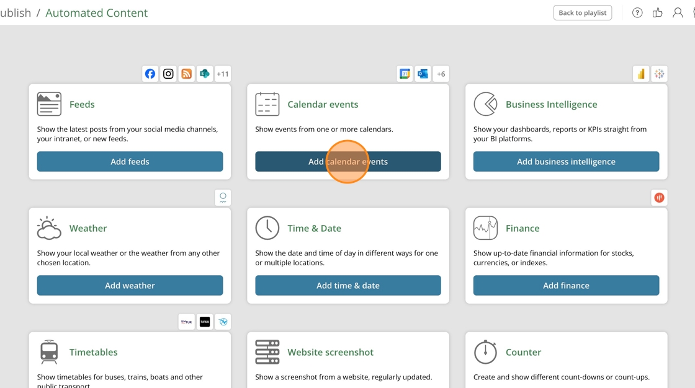Viewport: 695px width, 388px height.
Task: Click the Google Calendar icon above Calendar events
Action: click(405, 74)
